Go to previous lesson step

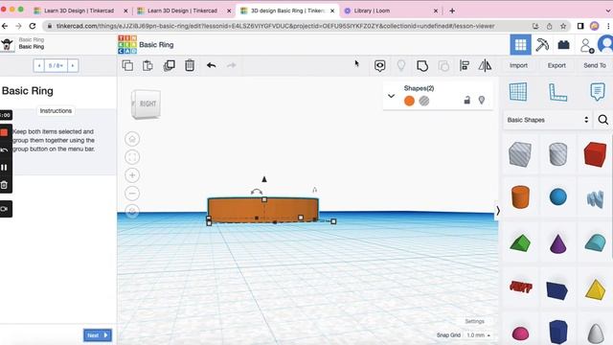click(39, 65)
